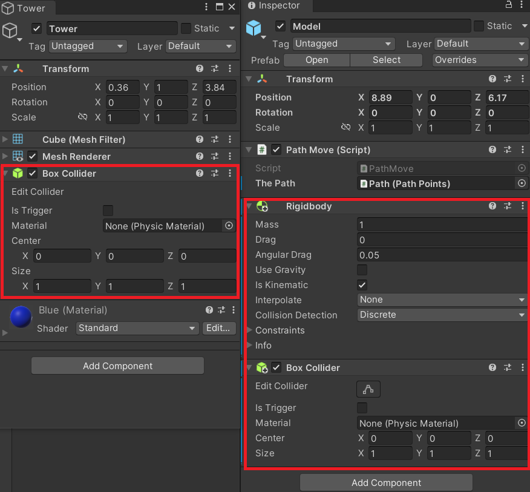The height and width of the screenshot is (492, 530).
Task: Open help for Blue Material
Action: click(x=209, y=310)
